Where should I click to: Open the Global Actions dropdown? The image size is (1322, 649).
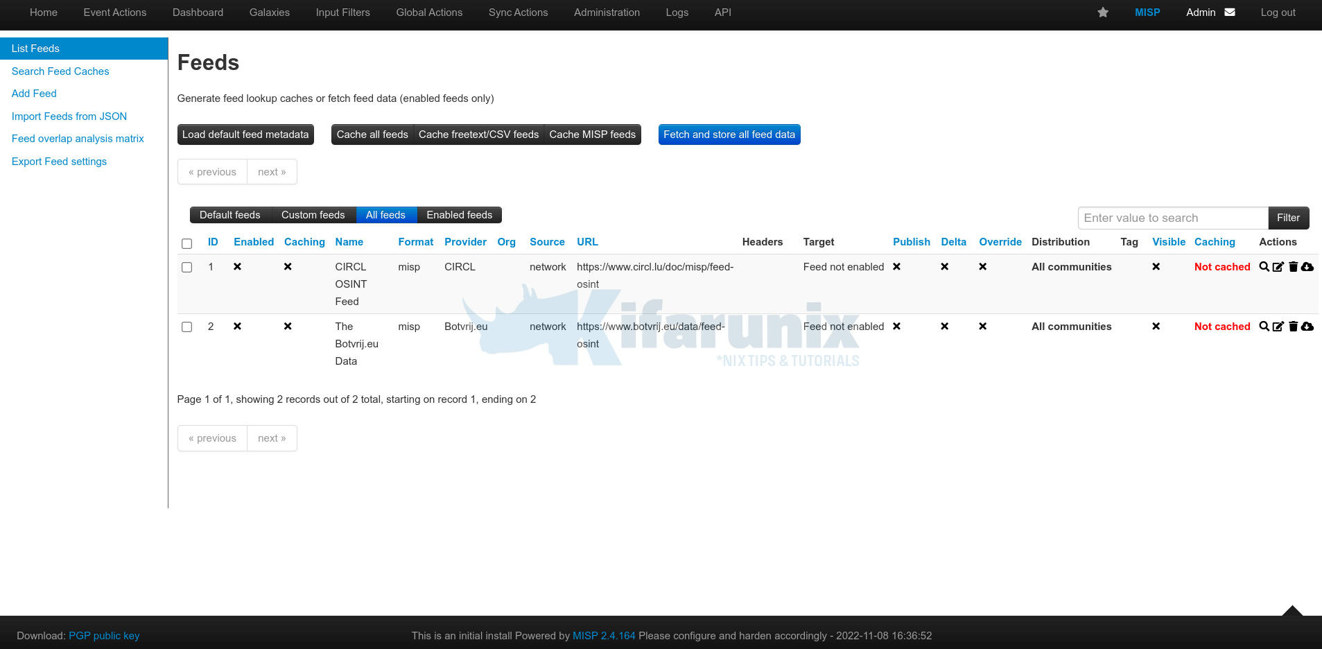pyautogui.click(x=429, y=12)
